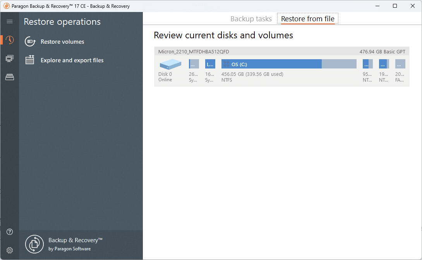Choose Explore and export files operation

(72, 60)
